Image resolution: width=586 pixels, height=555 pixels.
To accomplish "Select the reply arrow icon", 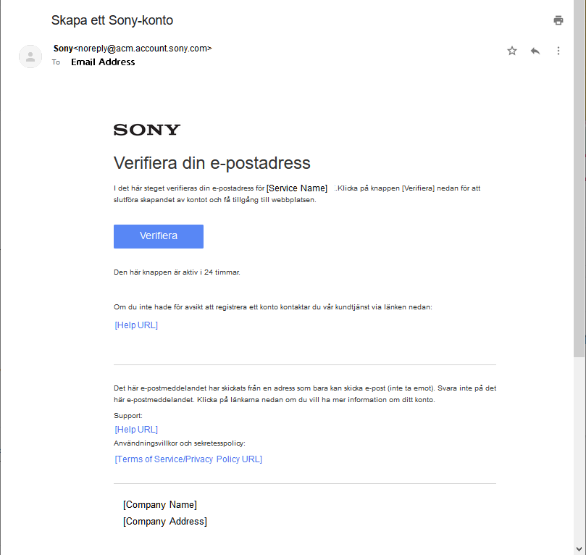I will click(x=535, y=51).
